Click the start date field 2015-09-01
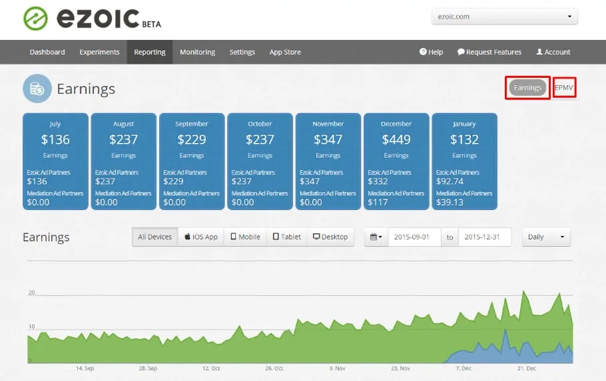Screen dimensions: 606x381 (414, 237)
